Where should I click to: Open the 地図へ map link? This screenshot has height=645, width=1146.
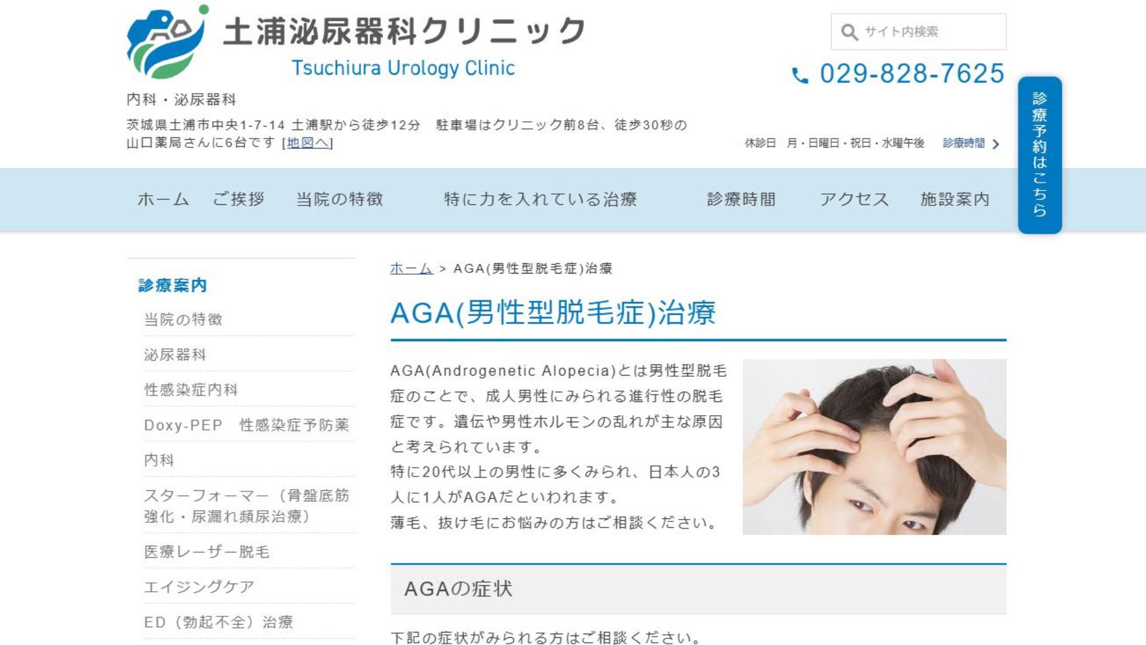[307, 143]
